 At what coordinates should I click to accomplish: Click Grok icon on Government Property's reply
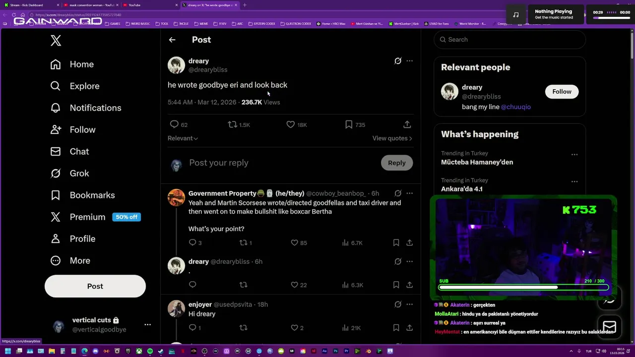[398, 193]
